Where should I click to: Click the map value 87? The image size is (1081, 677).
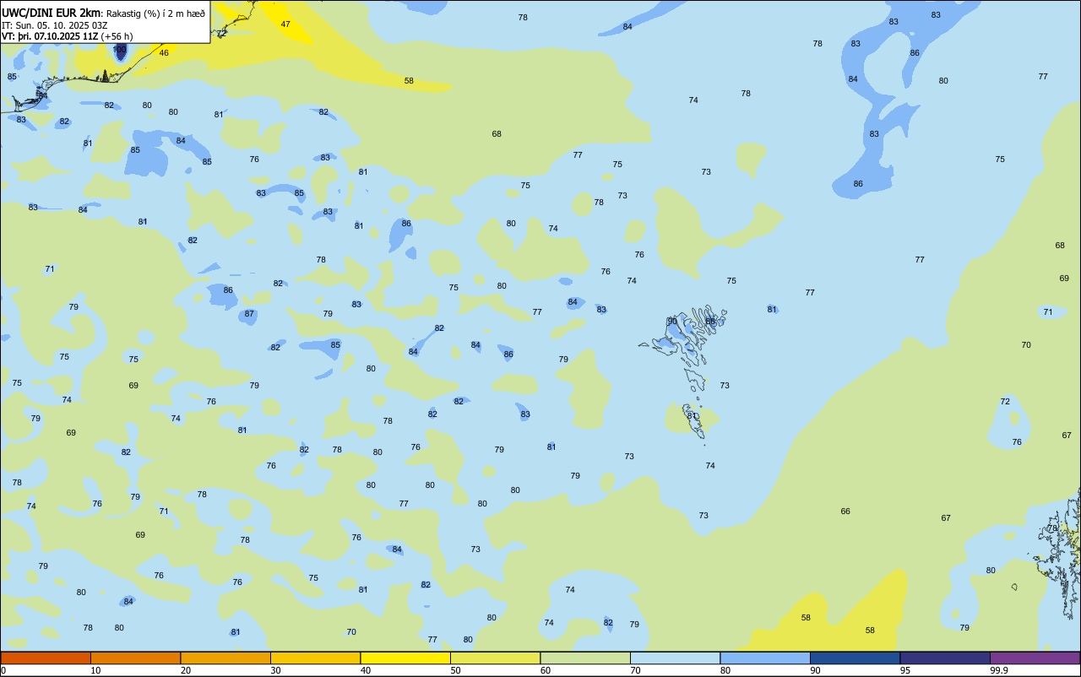(x=249, y=314)
